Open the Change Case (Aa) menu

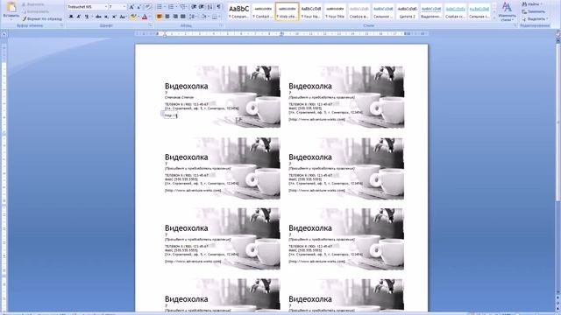point(123,17)
